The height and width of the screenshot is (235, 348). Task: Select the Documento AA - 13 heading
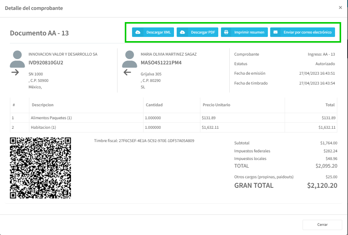click(39, 33)
